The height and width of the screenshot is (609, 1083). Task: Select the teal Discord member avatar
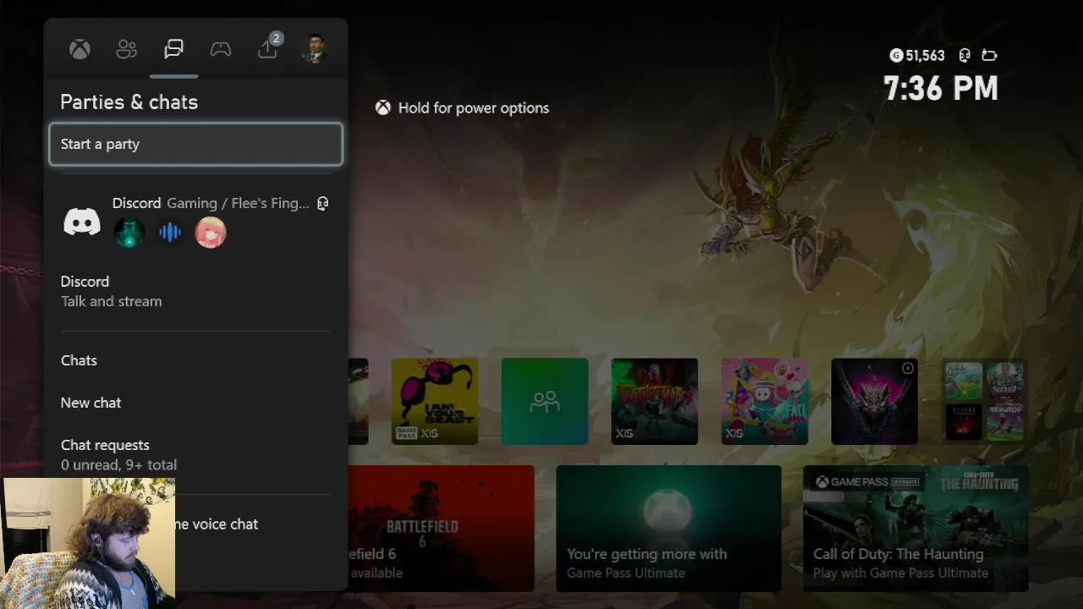click(x=129, y=233)
